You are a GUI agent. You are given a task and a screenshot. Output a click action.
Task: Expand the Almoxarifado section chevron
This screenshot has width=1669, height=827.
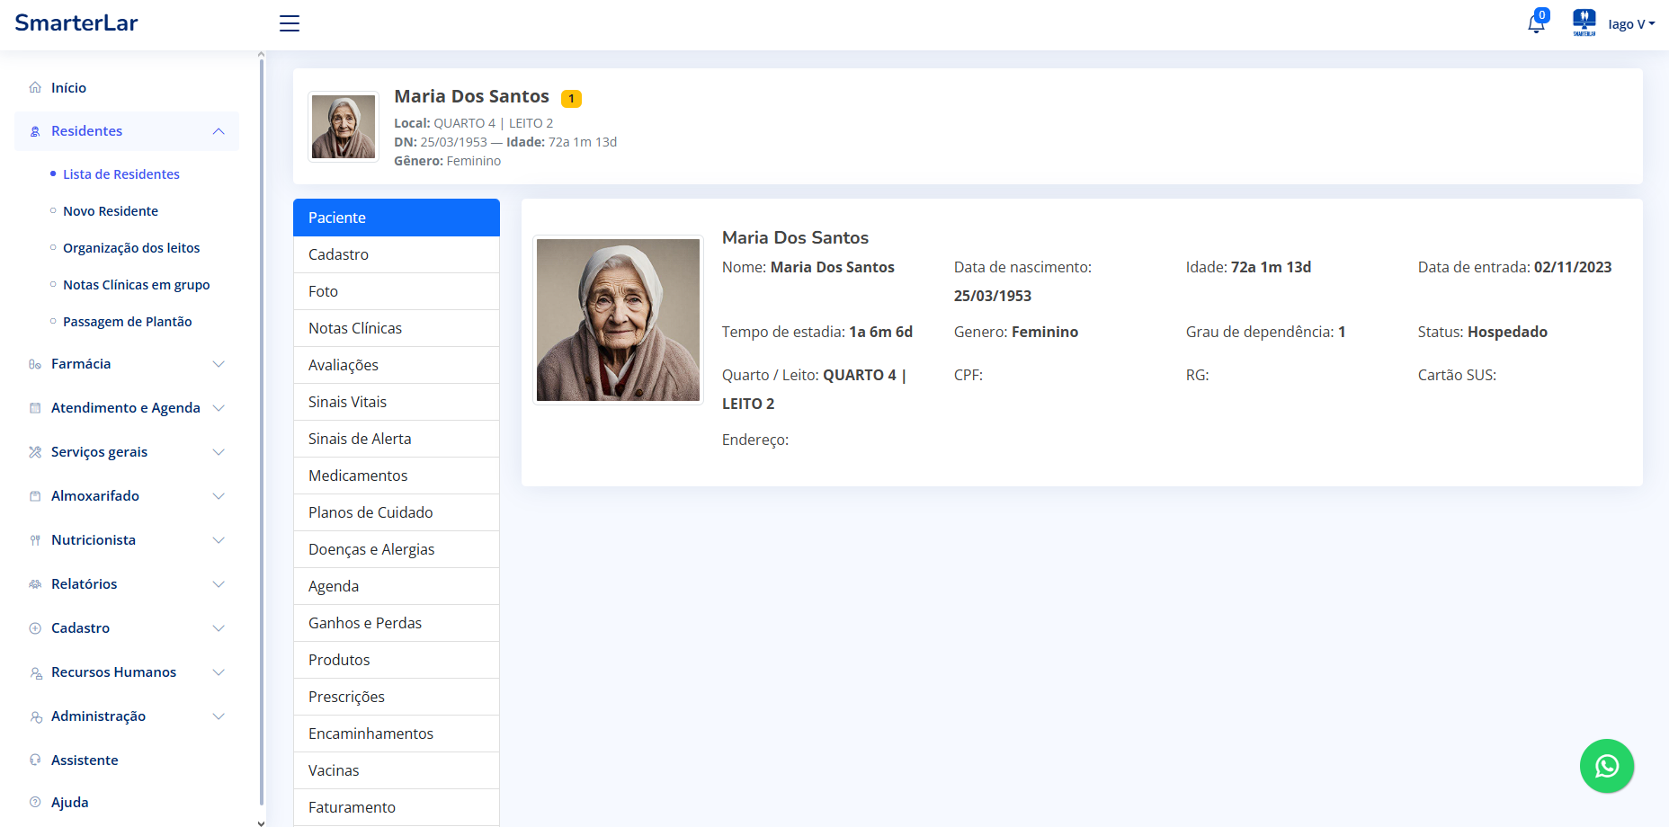pyautogui.click(x=219, y=496)
